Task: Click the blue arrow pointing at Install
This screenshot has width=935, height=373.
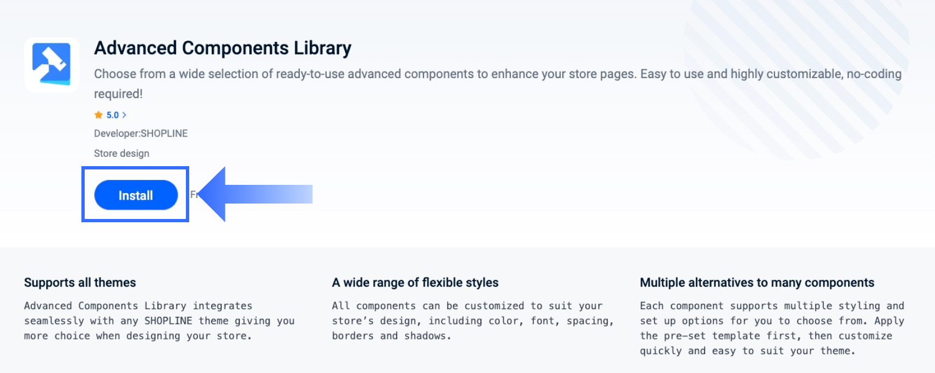Action: click(x=255, y=194)
